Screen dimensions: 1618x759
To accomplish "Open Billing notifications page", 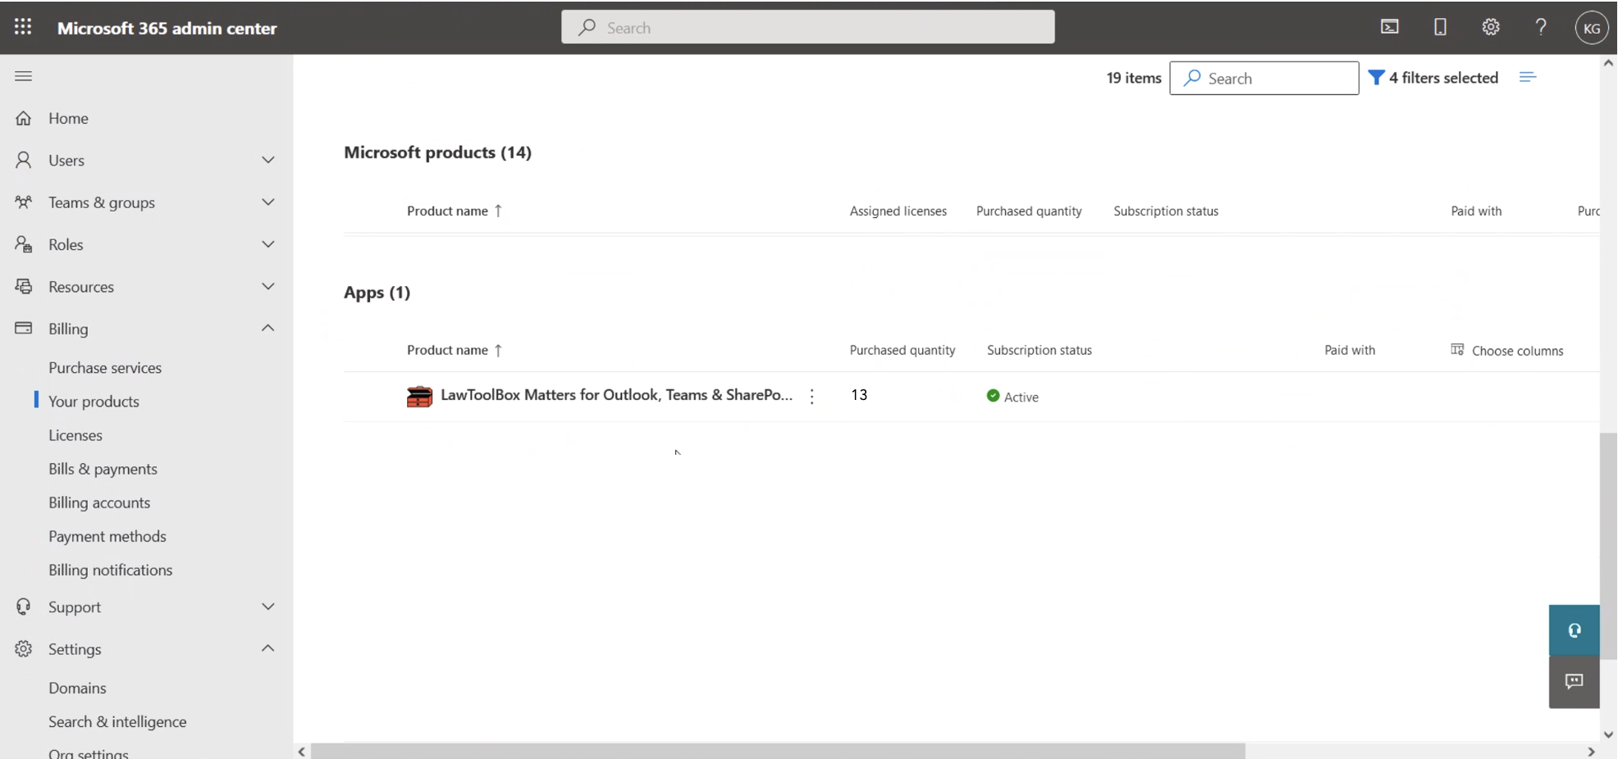I will [111, 570].
